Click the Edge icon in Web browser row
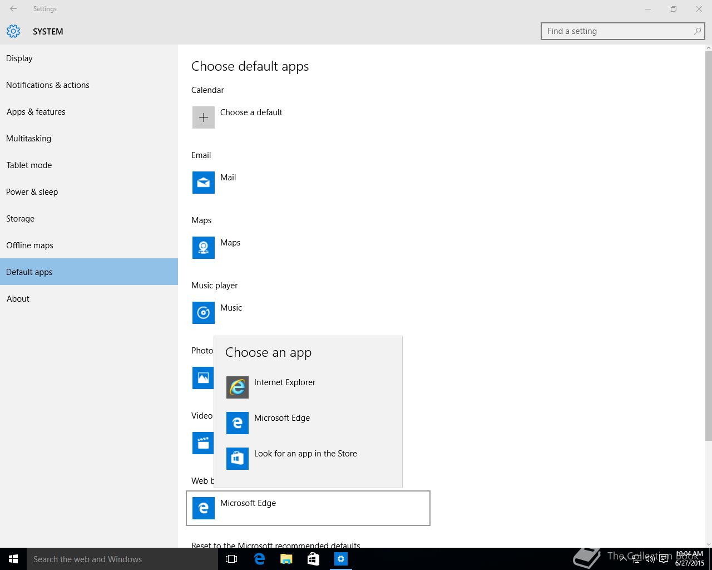The width and height of the screenshot is (712, 570). click(204, 508)
